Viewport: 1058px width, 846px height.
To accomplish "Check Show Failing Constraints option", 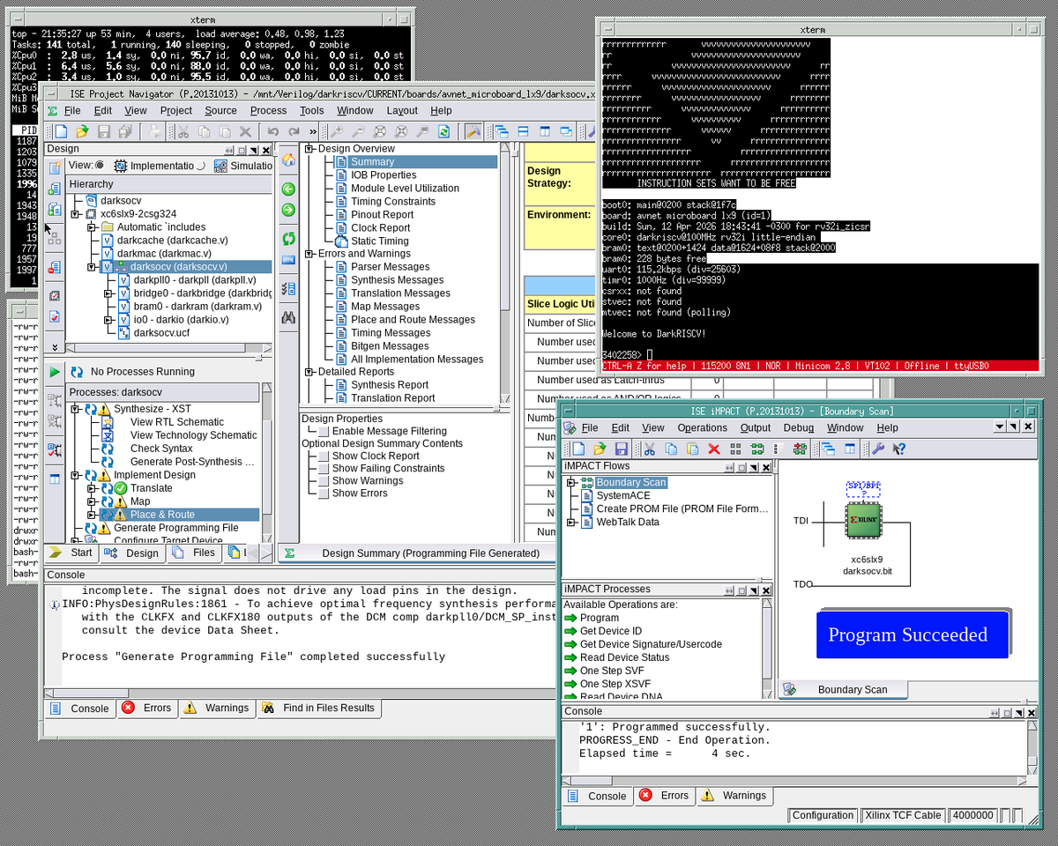I will coord(324,469).
